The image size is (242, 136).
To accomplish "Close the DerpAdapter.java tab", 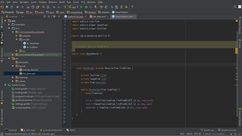I will point(135,17).
